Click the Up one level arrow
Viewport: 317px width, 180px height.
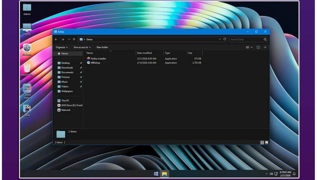click(x=74, y=40)
